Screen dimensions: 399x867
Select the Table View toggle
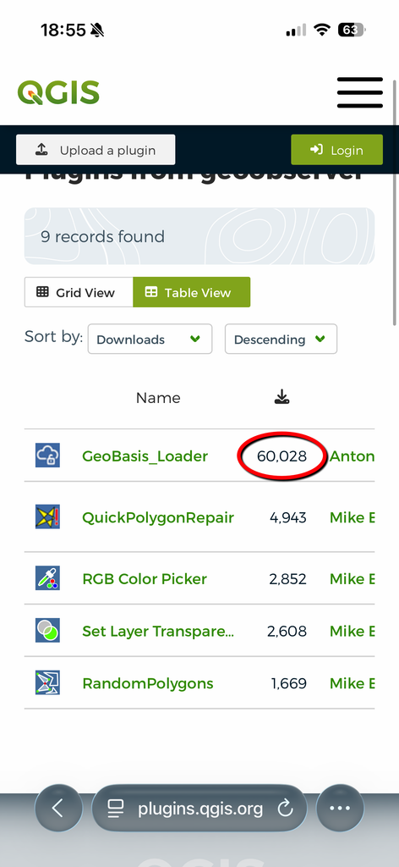[x=192, y=292]
